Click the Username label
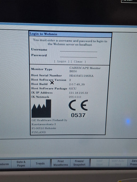The image size is (137, 182). [x=39, y=49]
